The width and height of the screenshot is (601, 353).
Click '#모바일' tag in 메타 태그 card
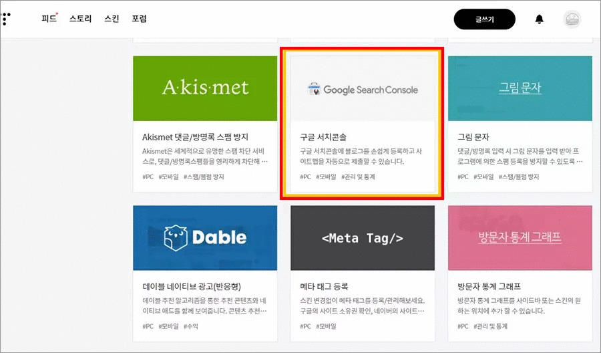(326, 326)
